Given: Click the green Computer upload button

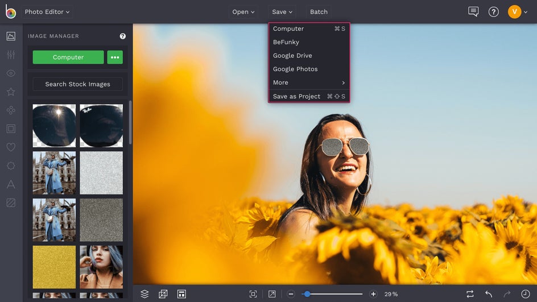Looking at the screenshot, I should pos(68,57).
